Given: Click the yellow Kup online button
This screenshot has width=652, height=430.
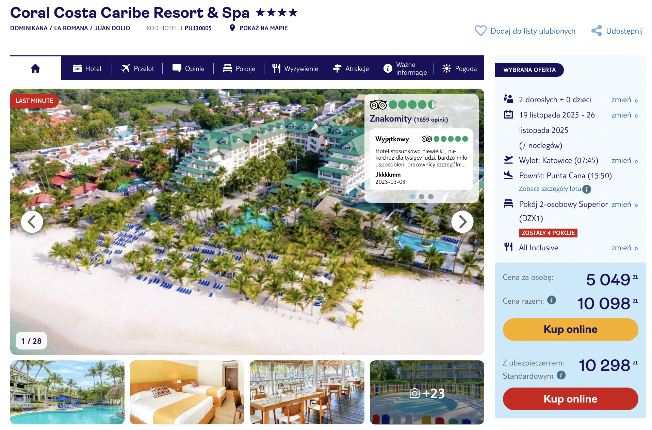Looking at the screenshot, I should click(570, 329).
